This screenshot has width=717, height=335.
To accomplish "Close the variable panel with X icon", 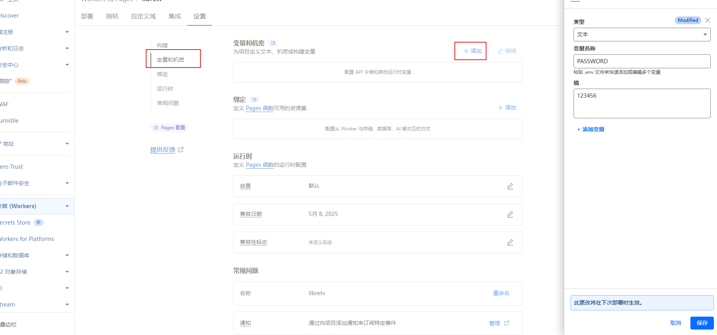I will pos(708,20).
